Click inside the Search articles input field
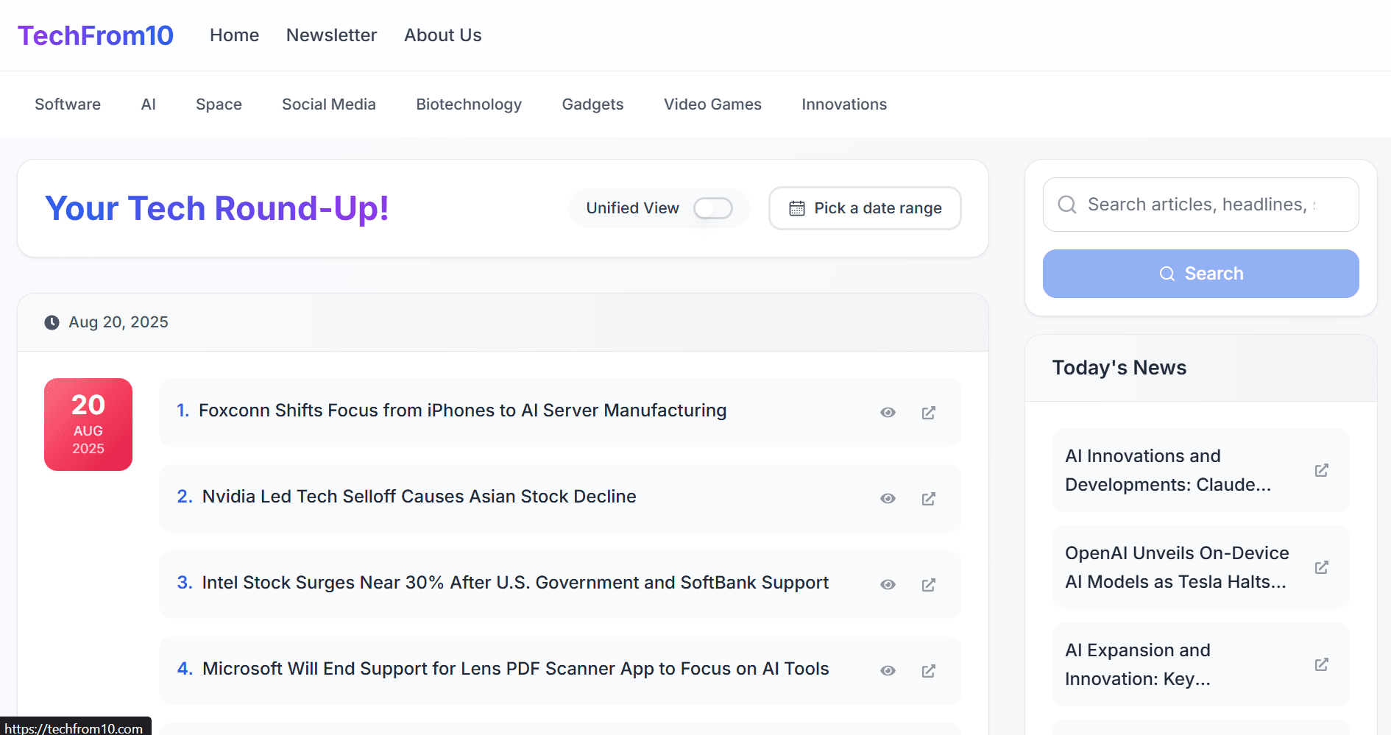Viewport: 1391px width, 735px height. coord(1200,205)
